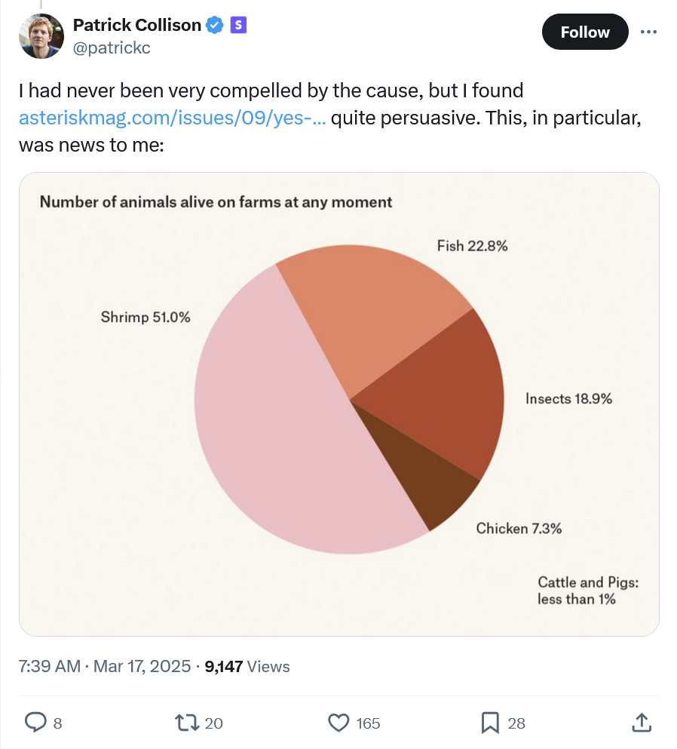
Task: Bookmark this tweet
Action: coord(490,723)
